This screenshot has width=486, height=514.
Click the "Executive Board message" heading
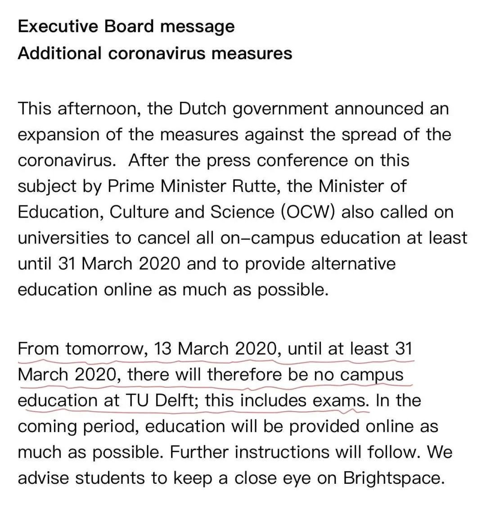(x=126, y=27)
